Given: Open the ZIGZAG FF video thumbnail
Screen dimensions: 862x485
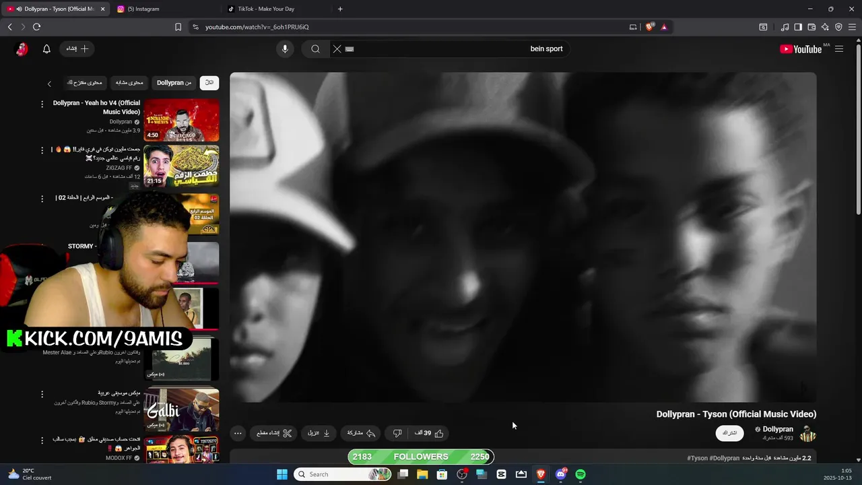Looking at the screenshot, I should [x=181, y=166].
